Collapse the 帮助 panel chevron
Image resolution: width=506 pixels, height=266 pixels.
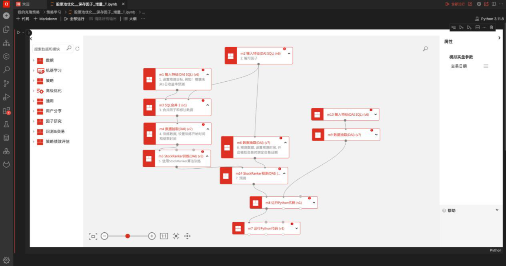point(497,210)
